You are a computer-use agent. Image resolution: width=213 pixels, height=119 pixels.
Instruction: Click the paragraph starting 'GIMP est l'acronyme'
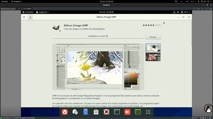pyautogui.click(x=106, y=97)
